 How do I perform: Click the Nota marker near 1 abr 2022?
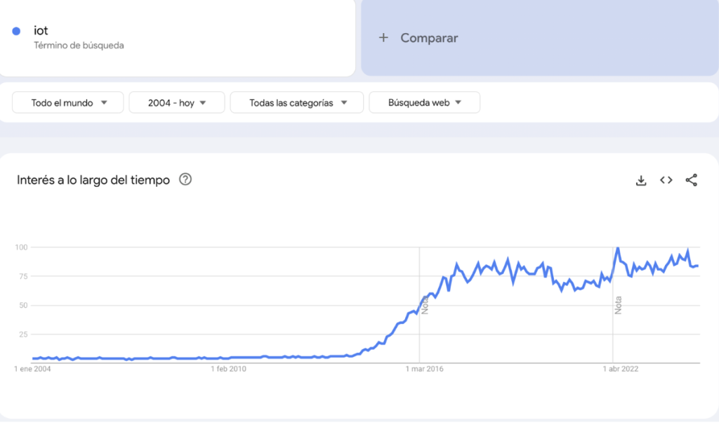point(619,304)
